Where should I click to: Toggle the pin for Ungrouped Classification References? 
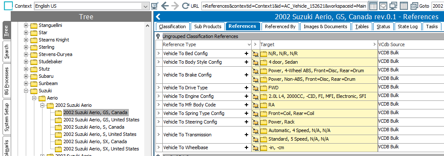pos(158,36)
